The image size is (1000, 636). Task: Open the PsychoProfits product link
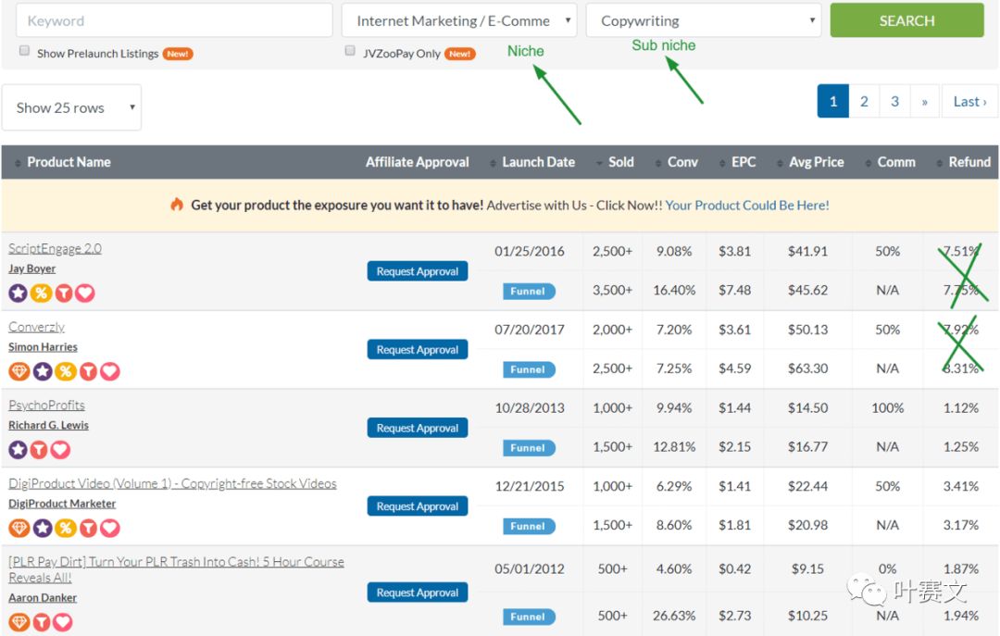click(x=46, y=405)
